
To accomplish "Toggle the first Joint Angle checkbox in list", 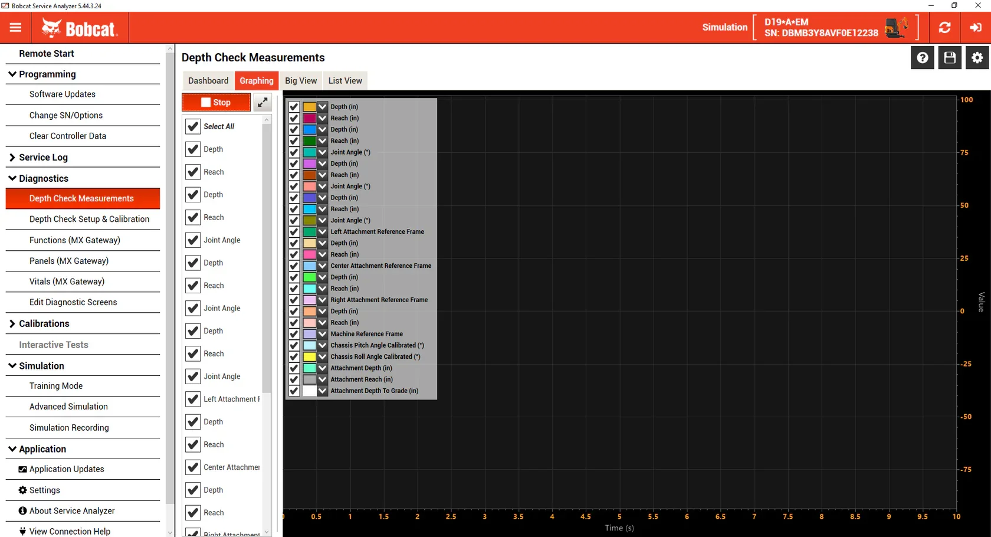I will click(x=193, y=240).
